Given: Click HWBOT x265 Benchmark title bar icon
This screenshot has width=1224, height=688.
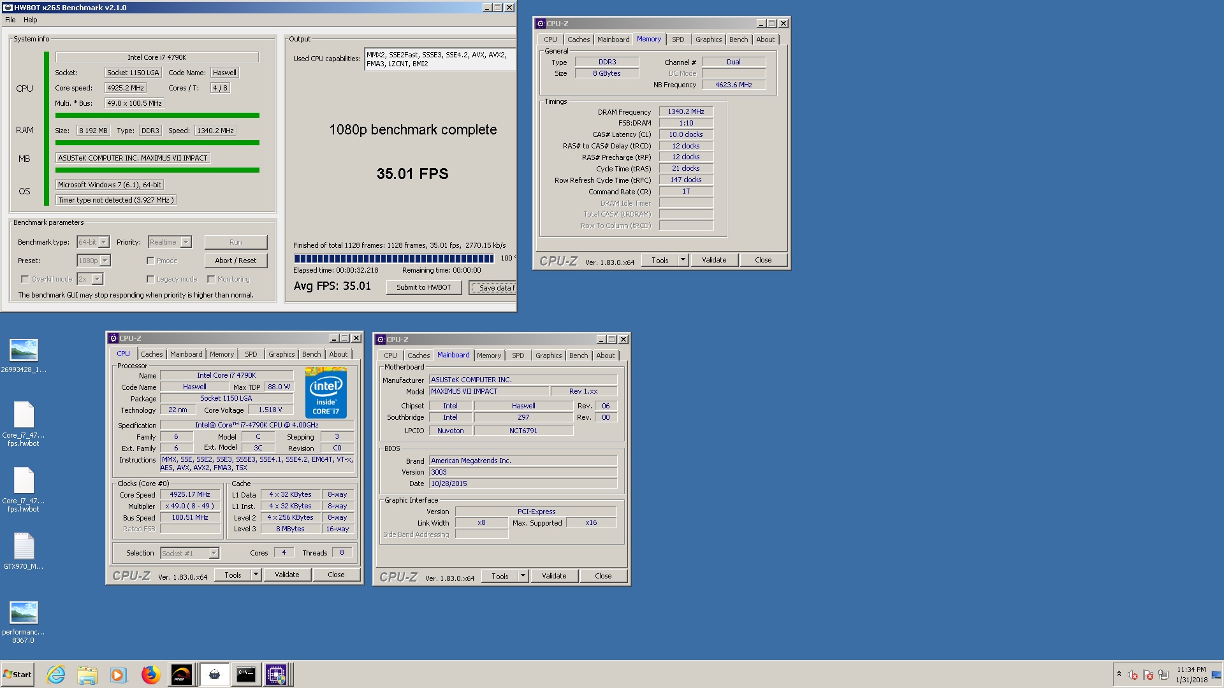Looking at the screenshot, I should click(x=8, y=8).
